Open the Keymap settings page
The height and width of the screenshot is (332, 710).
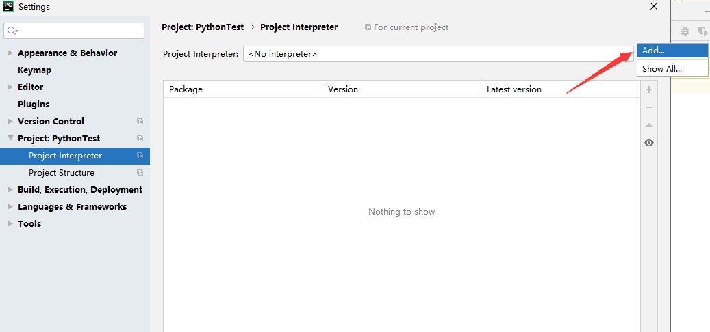(x=34, y=70)
